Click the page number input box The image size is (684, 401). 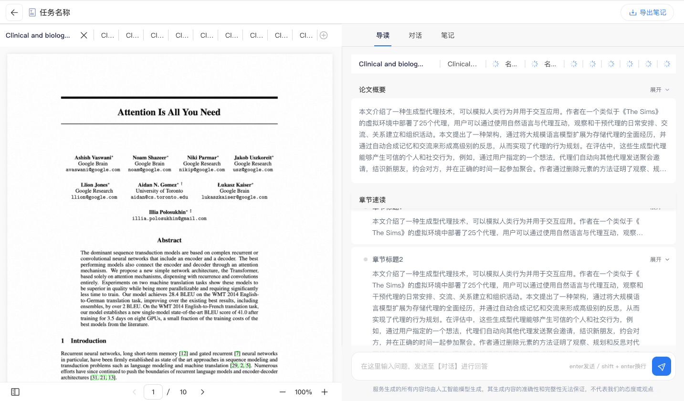pyautogui.click(x=153, y=392)
